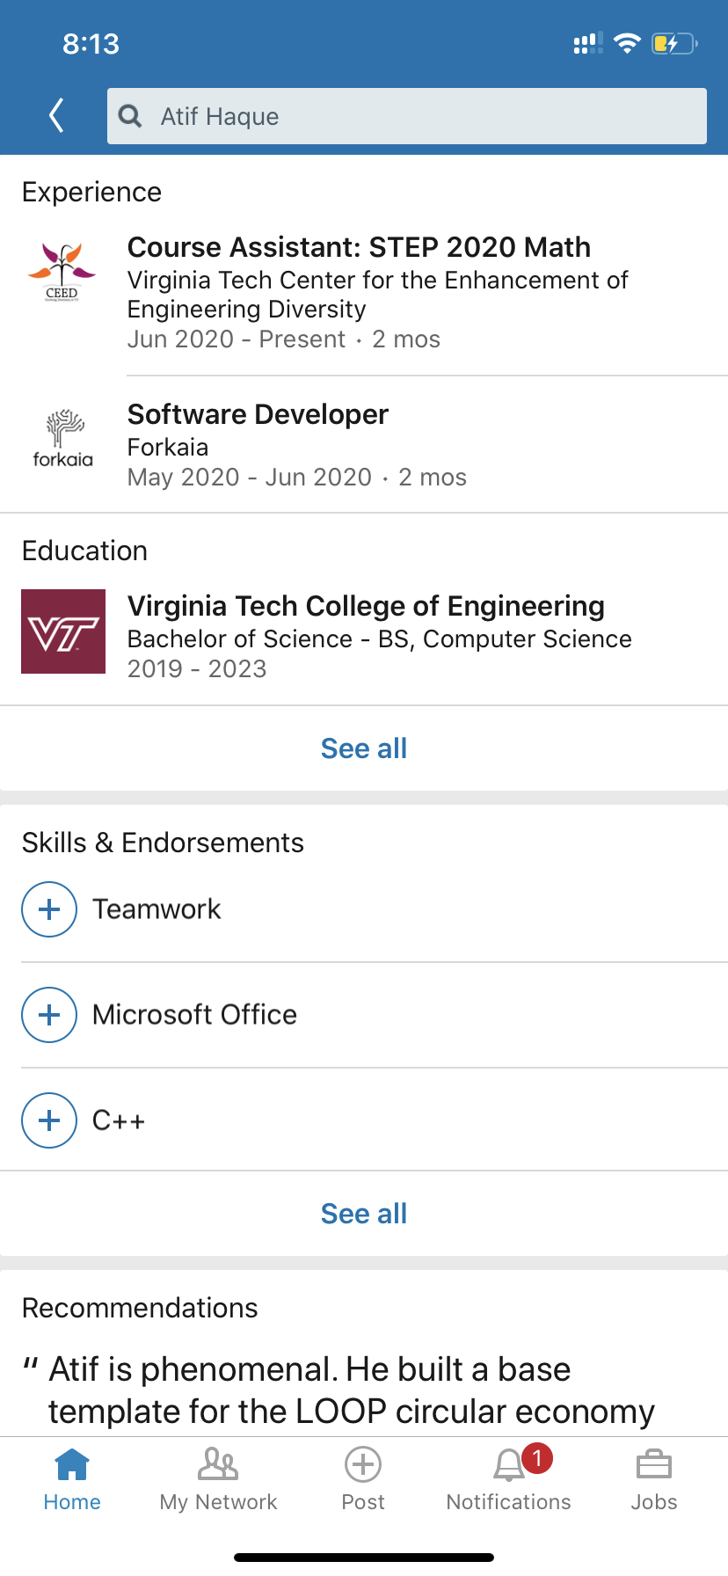Open the My Network tab
The height and width of the screenshot is (1576, 728).
pos(218,1478)
